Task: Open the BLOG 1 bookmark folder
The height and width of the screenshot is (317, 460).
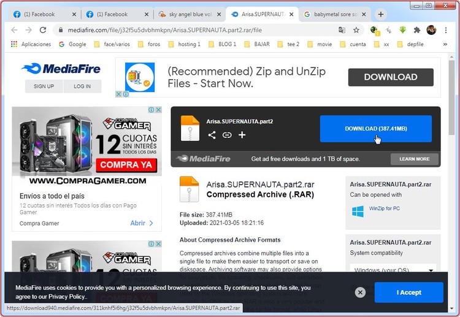Action: (222, 44)
